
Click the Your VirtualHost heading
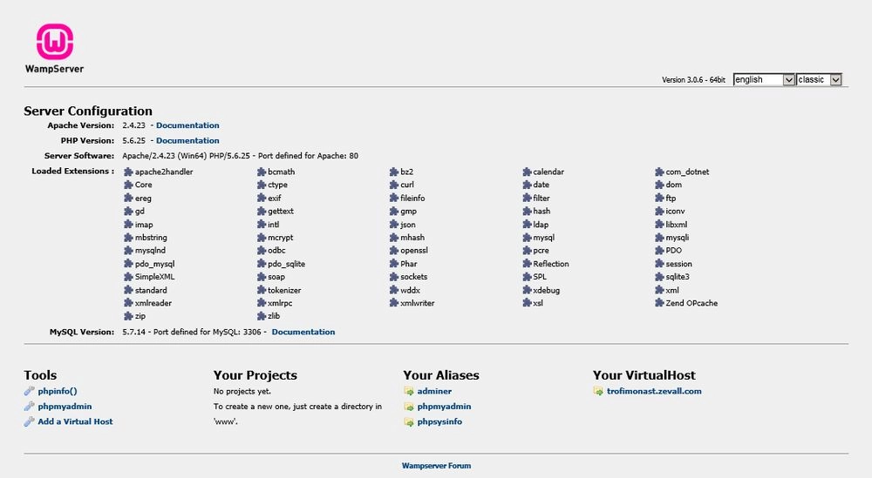point(644,375)
